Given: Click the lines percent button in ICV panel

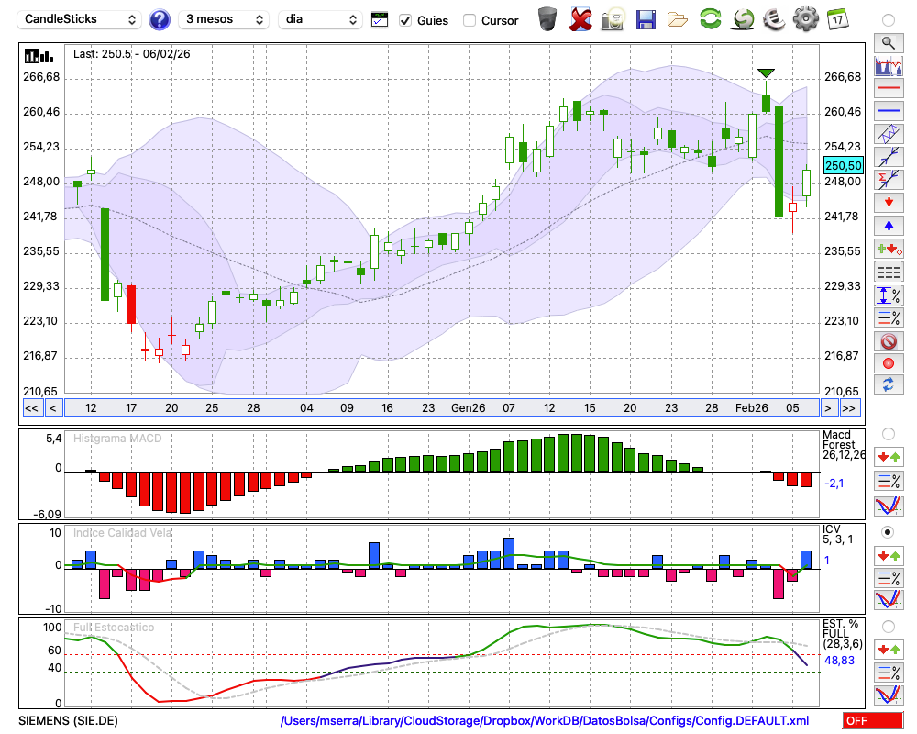Looking at the screenshot, I should pos(889,578).
